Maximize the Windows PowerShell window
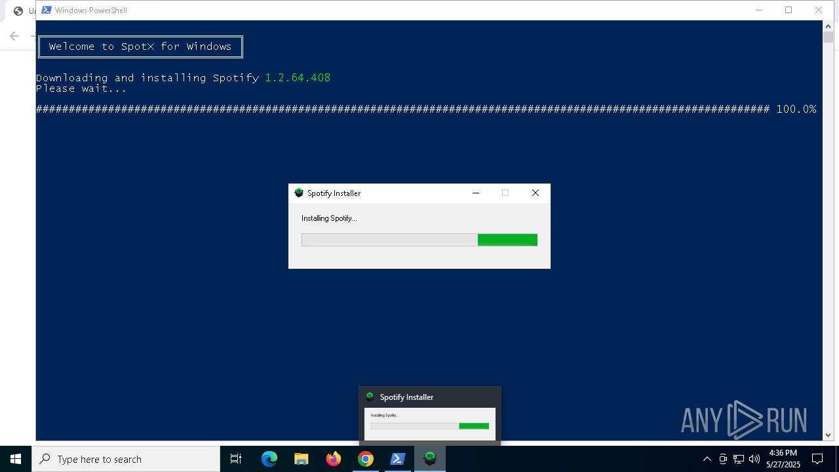 point(789,10)
